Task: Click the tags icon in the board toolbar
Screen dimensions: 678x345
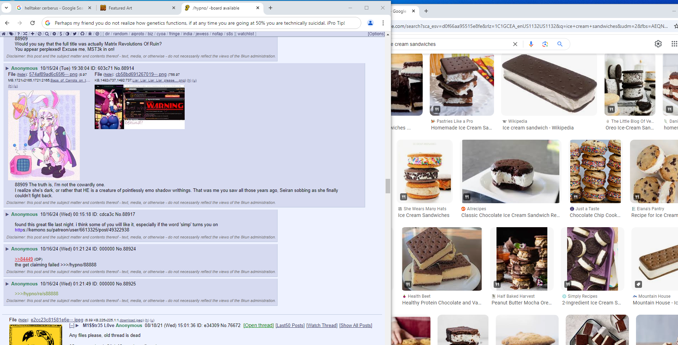Action: [x=11, y=34]
